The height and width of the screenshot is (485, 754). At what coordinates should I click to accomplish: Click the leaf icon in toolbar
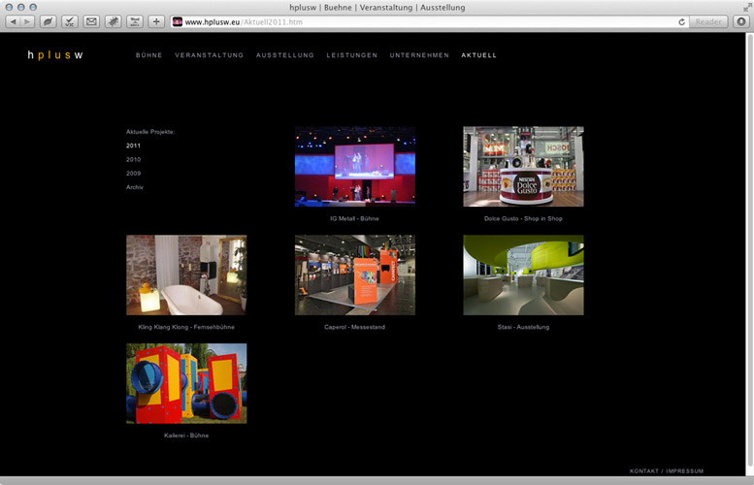pos(48,21)
